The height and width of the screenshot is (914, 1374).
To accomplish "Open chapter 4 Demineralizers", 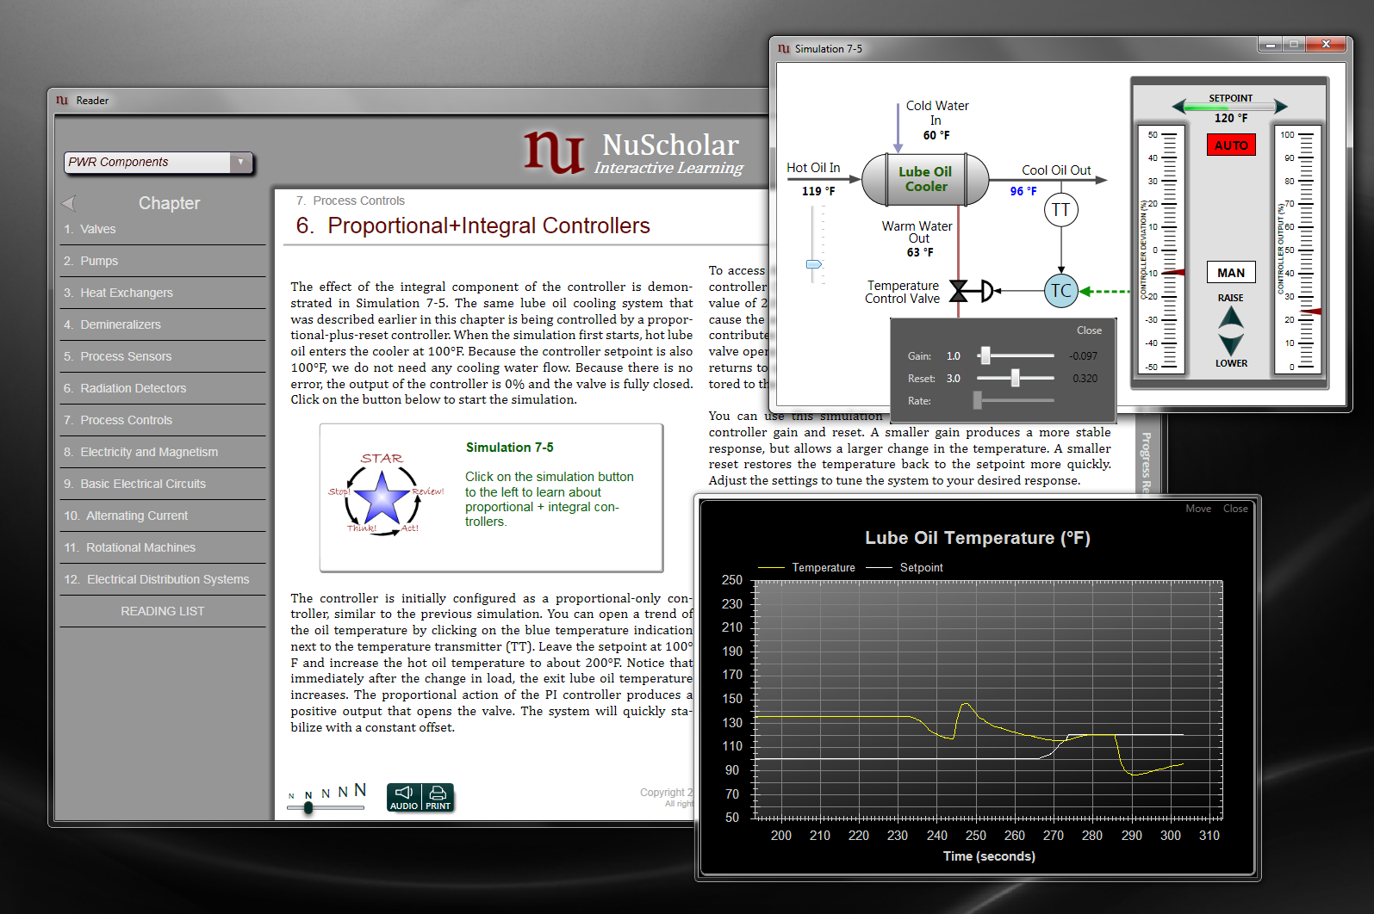I will (x=163, y=324).
